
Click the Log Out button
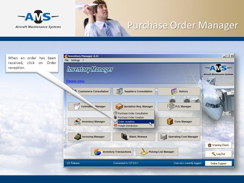219,154
